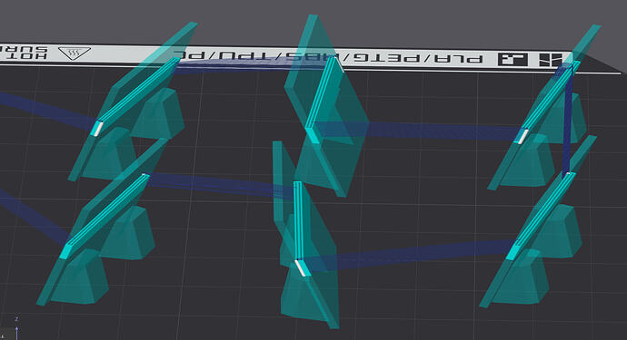Click the PLA/PETG/ABS/TPU/PC label on the build plate

pyautogui.click(x=329, y=58)
